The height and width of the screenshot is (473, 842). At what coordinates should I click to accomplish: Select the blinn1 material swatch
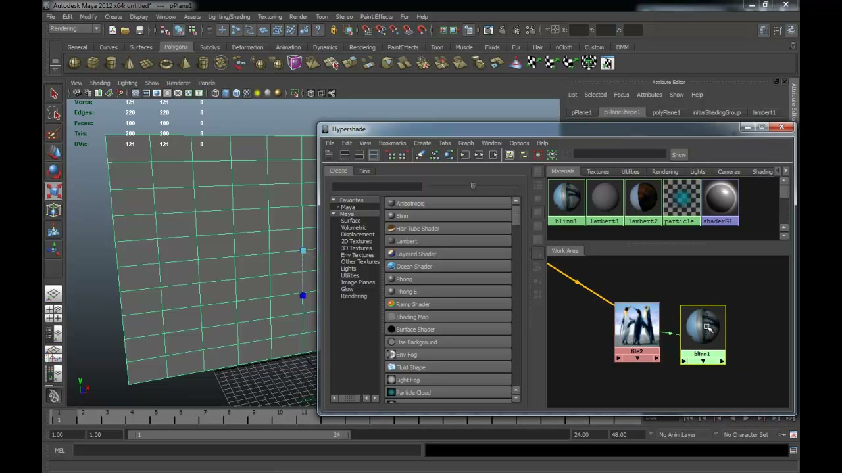[x=566, y=203]
